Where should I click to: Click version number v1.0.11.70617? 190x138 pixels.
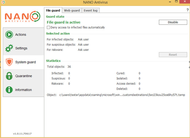[x=22, y=134]
